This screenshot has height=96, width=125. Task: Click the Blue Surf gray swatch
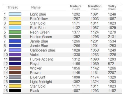(15, 77)
